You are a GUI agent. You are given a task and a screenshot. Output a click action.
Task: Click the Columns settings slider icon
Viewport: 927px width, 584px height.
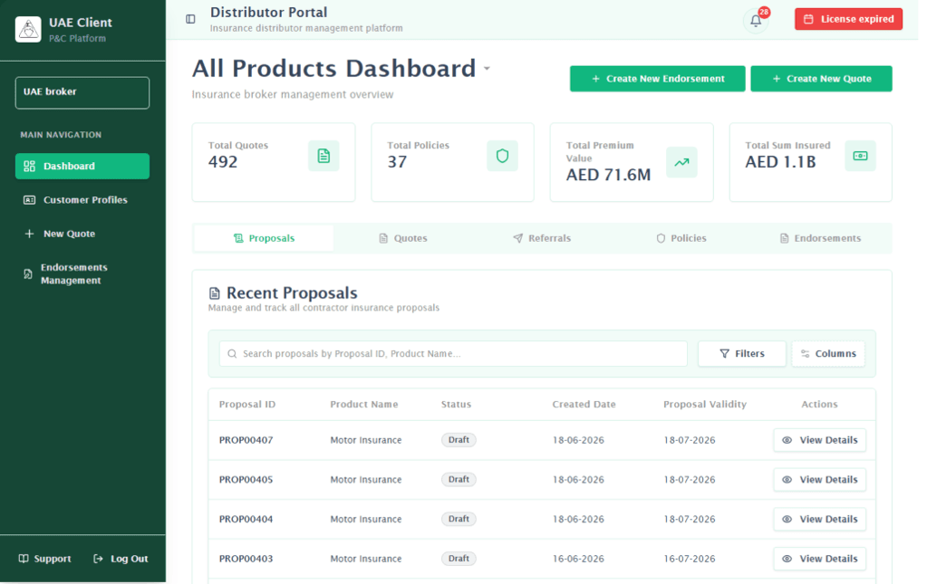click(x=806, y=354)
